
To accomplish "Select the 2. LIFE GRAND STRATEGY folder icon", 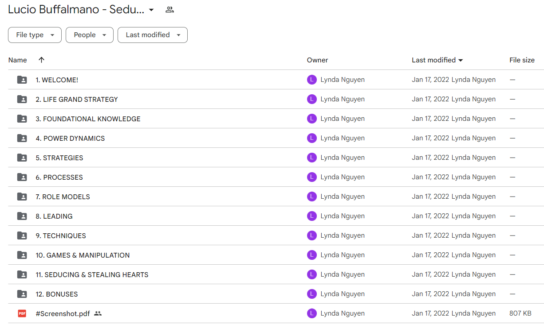I will point(22,99).
